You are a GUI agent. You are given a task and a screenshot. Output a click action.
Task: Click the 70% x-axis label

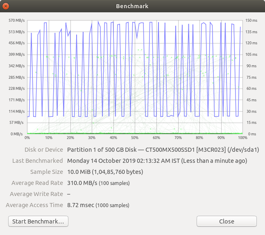tap(178, 138)
